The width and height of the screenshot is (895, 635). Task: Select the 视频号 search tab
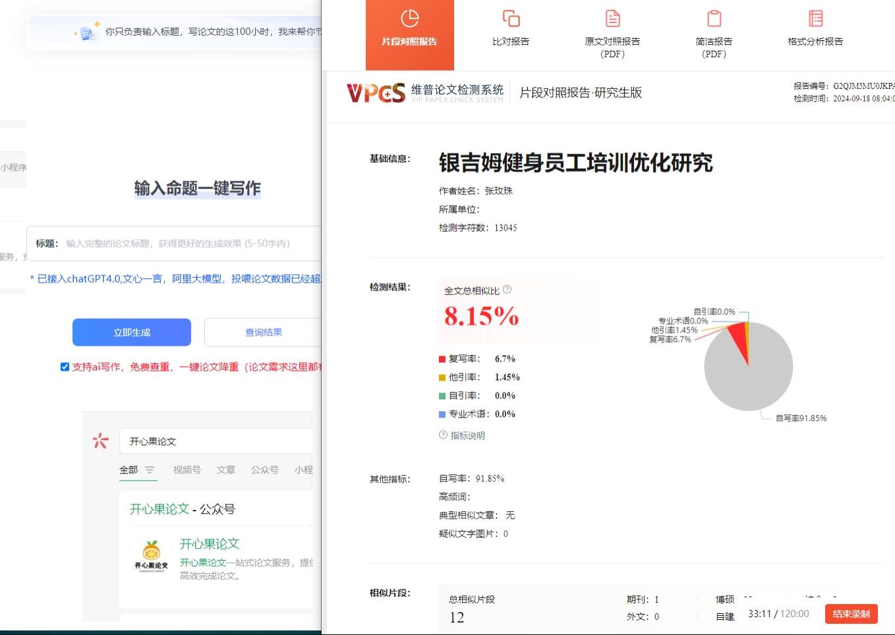pyautogui.click(x=187, y=470)
